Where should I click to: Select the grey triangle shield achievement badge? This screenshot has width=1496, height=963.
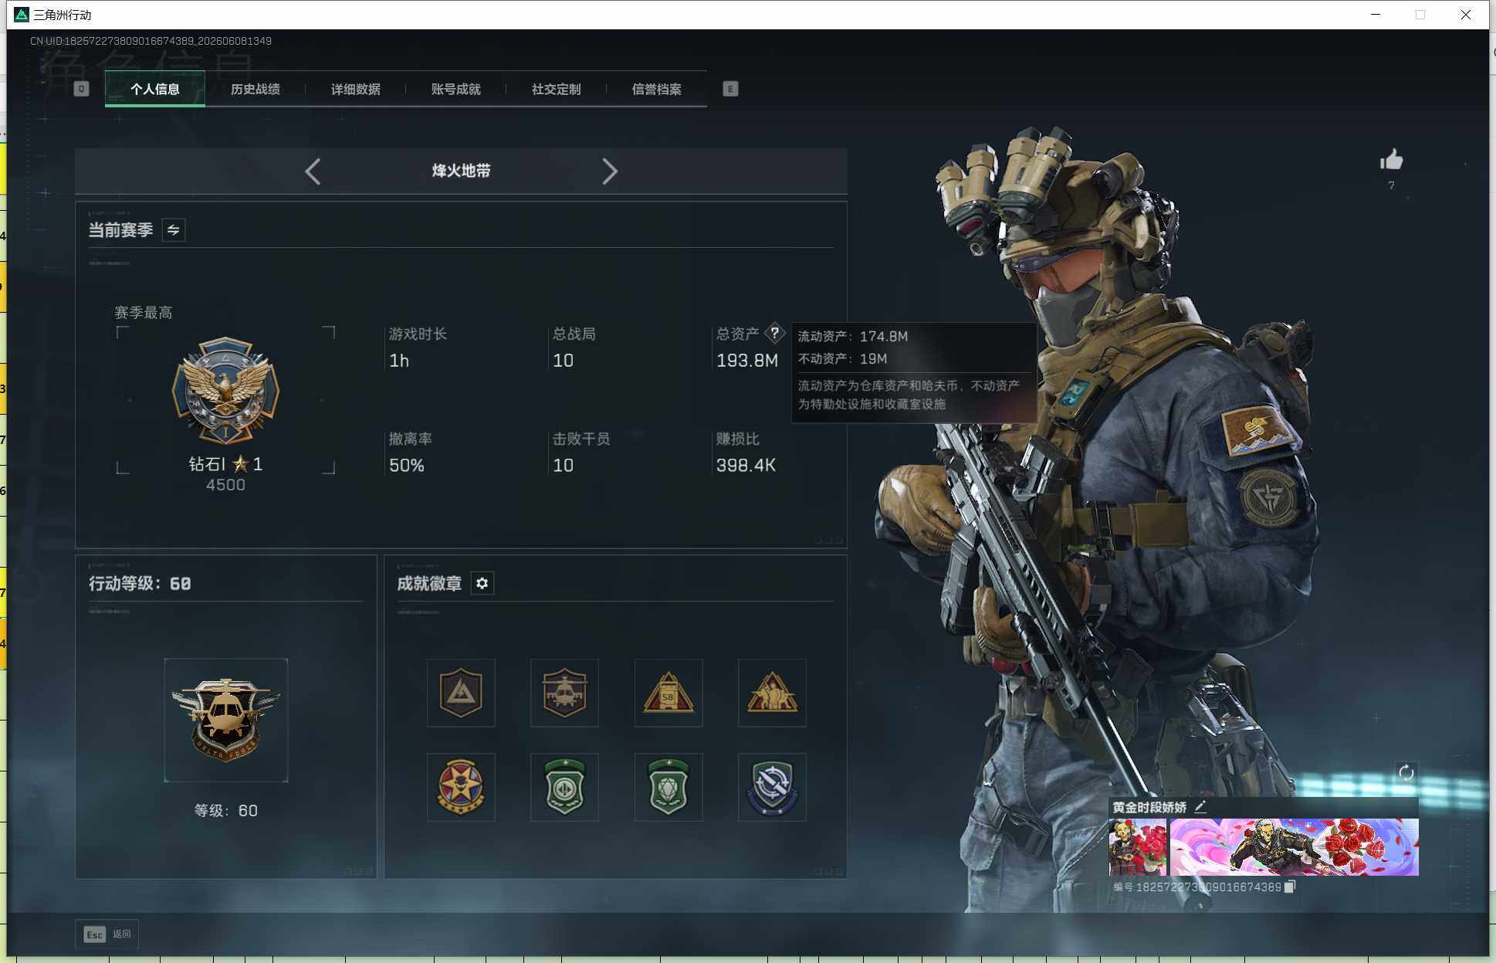[461, 693]
